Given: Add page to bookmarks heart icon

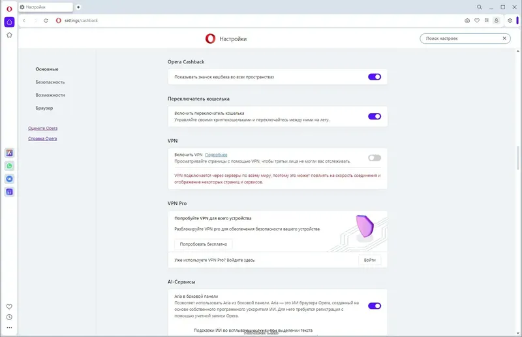Looking at the screenshot, I should 477,21.
